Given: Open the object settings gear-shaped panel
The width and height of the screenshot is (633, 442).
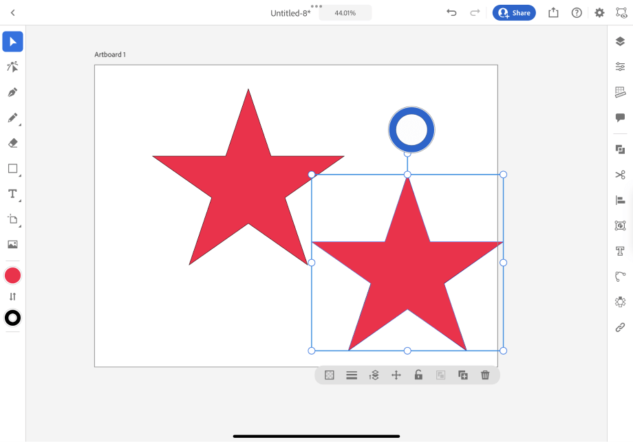Looking at the screenshot, I should point(620,302).
